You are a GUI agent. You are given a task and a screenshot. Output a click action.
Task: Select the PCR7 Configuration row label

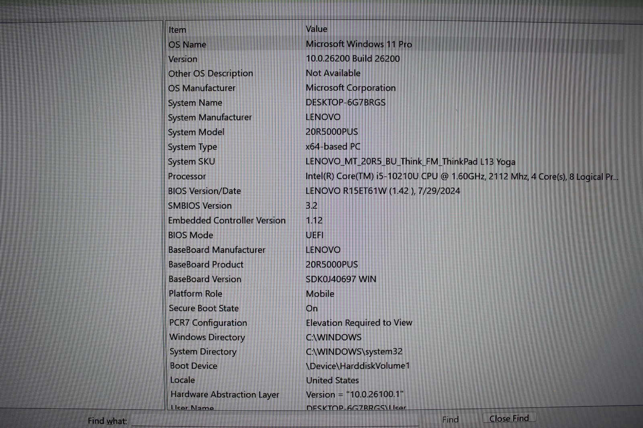(208, 323)
